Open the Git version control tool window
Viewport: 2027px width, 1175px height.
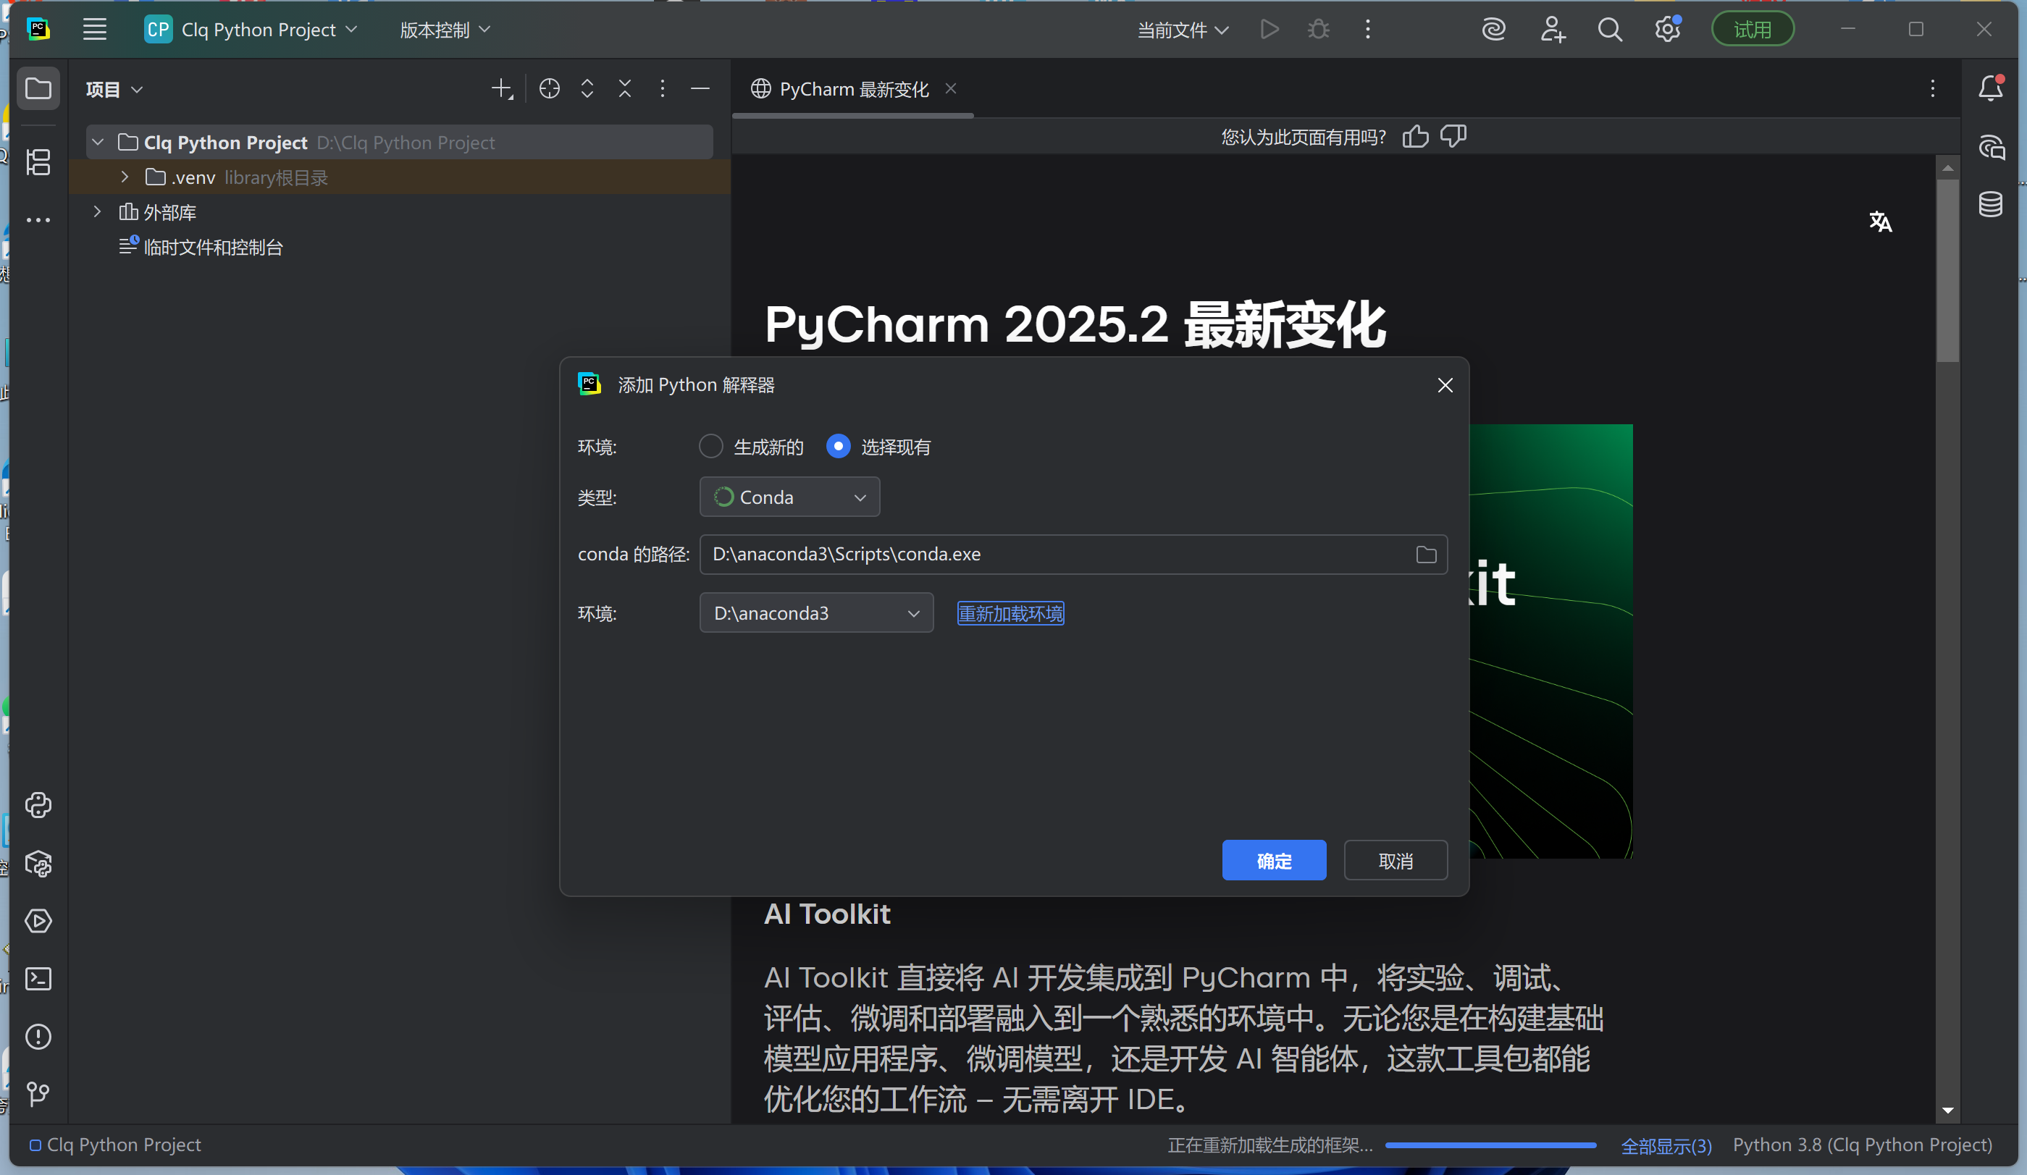[38, 1094]
